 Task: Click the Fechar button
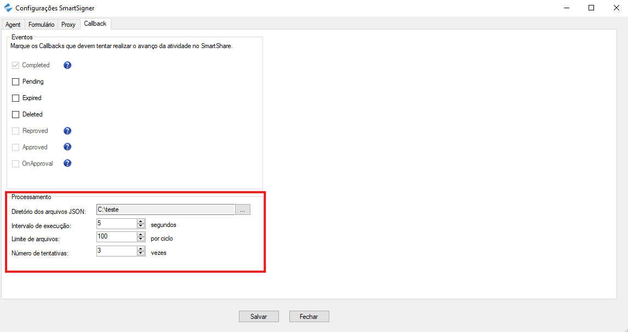point(309,317)
